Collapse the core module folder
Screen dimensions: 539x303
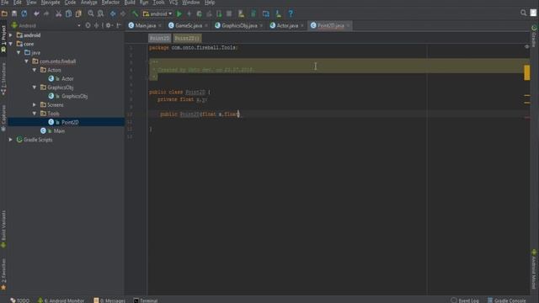(x=11, y=44)
